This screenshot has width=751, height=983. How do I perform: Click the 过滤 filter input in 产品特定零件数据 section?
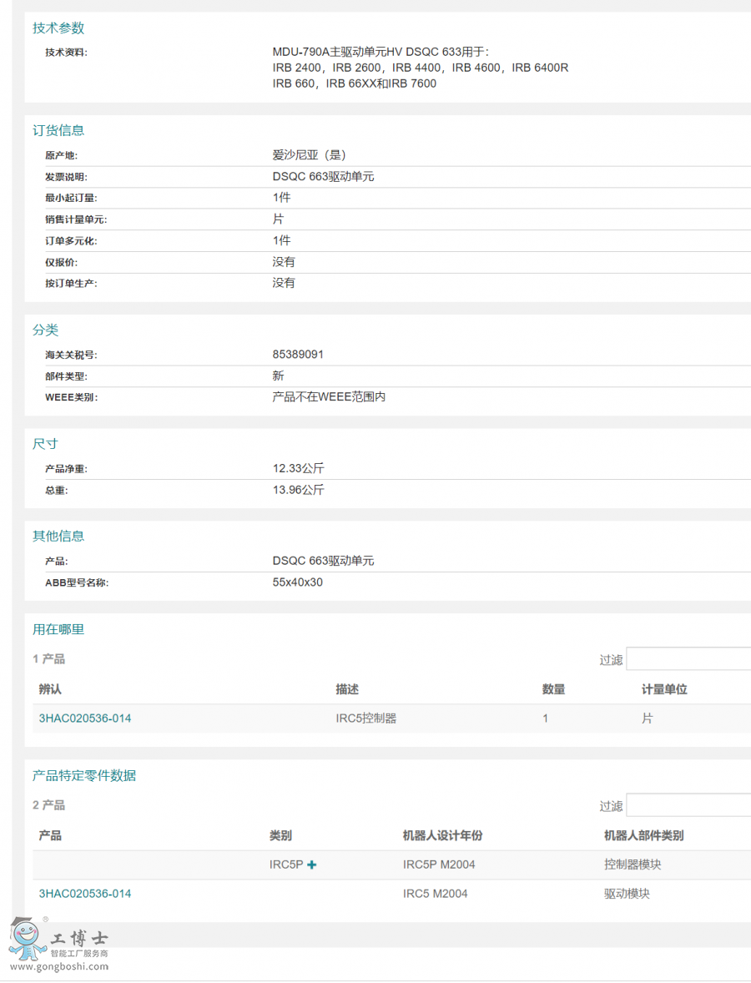point(688,804)
